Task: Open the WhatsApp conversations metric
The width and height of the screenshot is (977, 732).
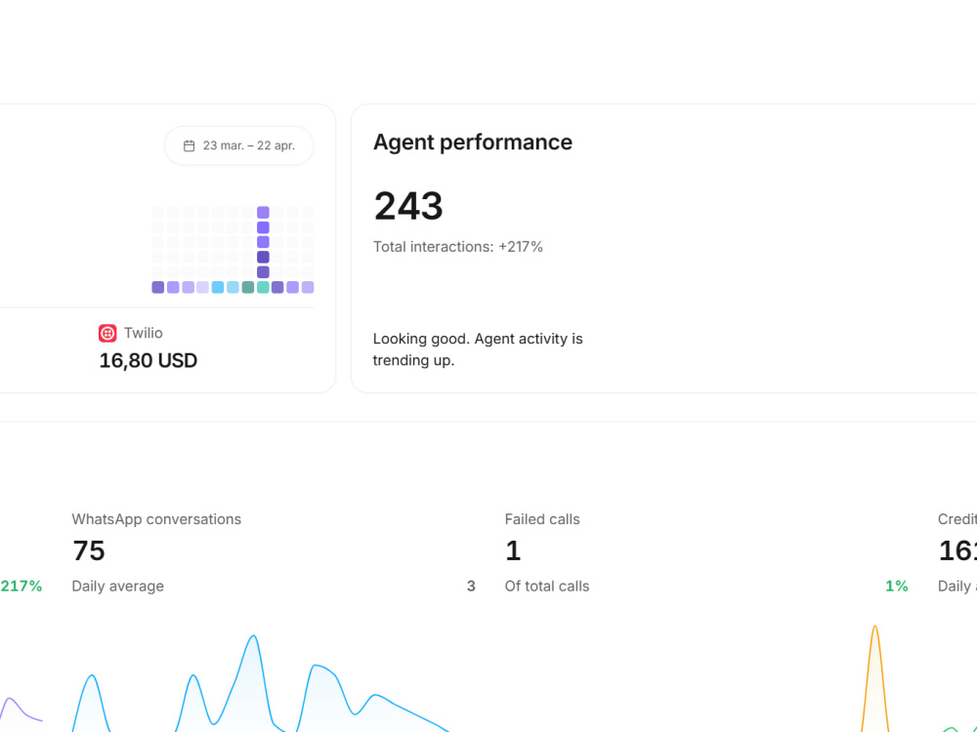Action: [x=156, y=519]
